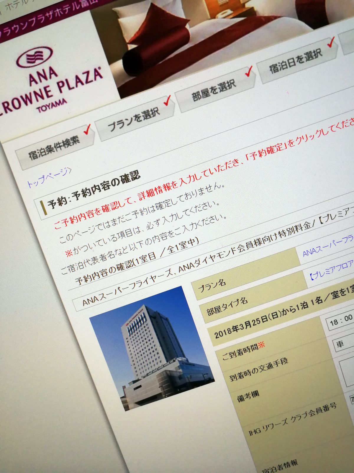This screenshot has height=473, width=354.
Task: Select the 備考欄 row label
Action: coord(248,397)
